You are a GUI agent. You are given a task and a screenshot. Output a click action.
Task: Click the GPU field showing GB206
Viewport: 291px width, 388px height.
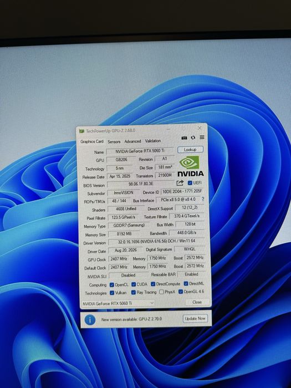pyautogui.click(x=121, y=160)
